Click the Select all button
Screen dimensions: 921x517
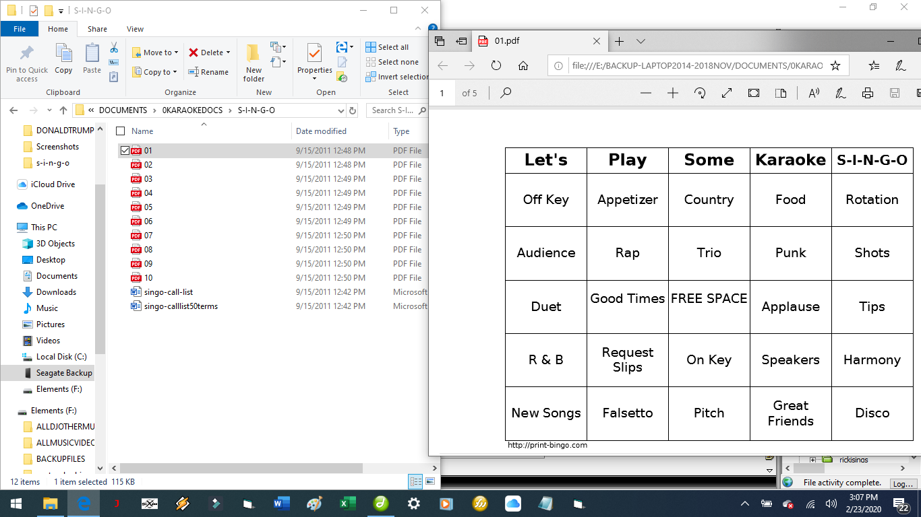(x=387, y=47)
